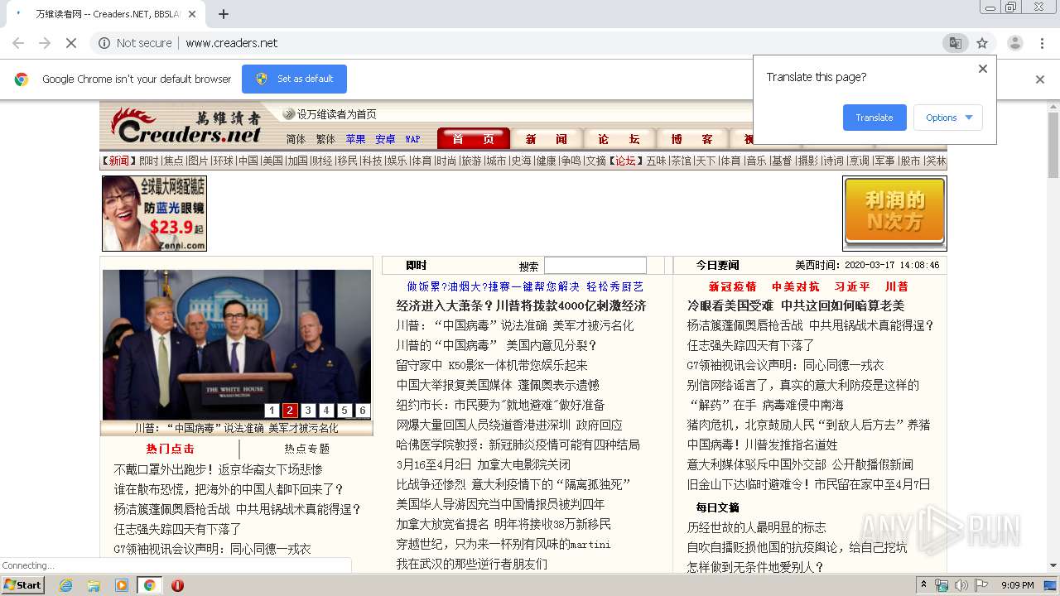
Task: Open the 博客 navigation tab
Action: click(691, 139)
